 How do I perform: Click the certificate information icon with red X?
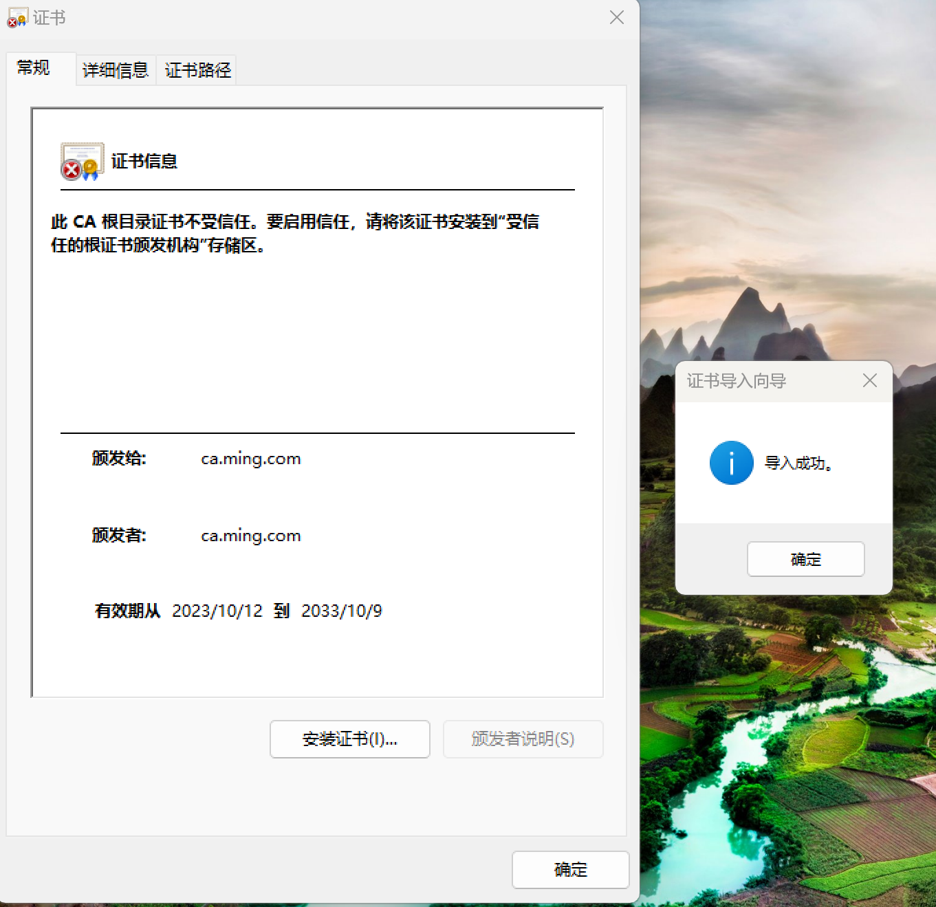(x=81, y=162)
